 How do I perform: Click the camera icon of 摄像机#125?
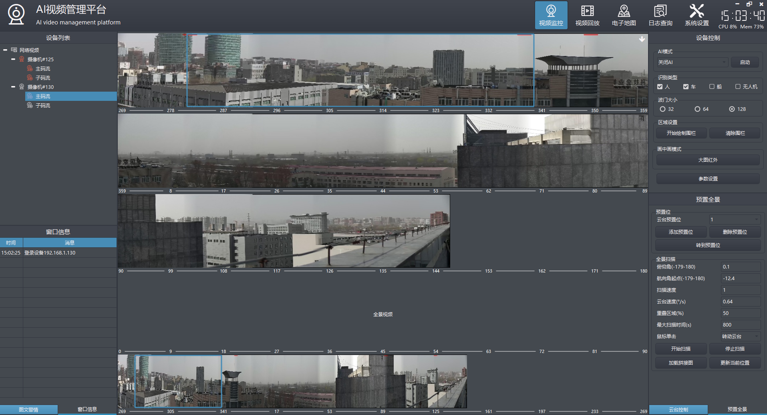(x=22, y=59)
